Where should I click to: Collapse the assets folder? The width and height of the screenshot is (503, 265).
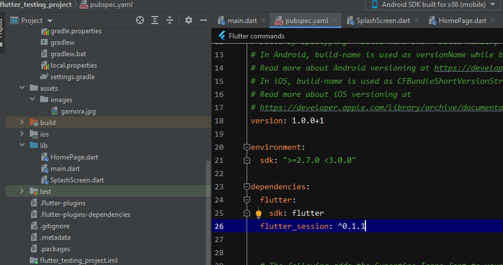coord(22,88)
